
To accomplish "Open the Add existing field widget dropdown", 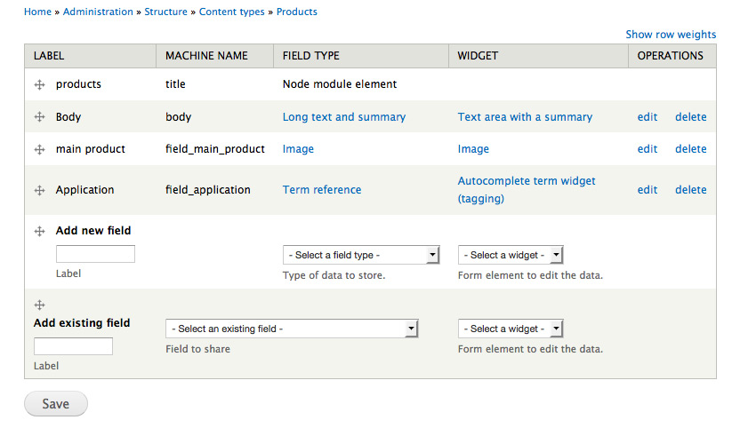I will pyautogui.click(x=511, y=329).
